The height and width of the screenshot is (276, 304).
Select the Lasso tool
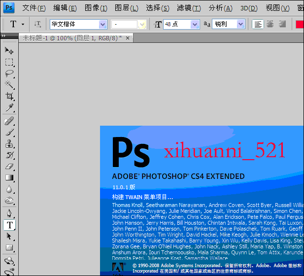coord(9,73)
